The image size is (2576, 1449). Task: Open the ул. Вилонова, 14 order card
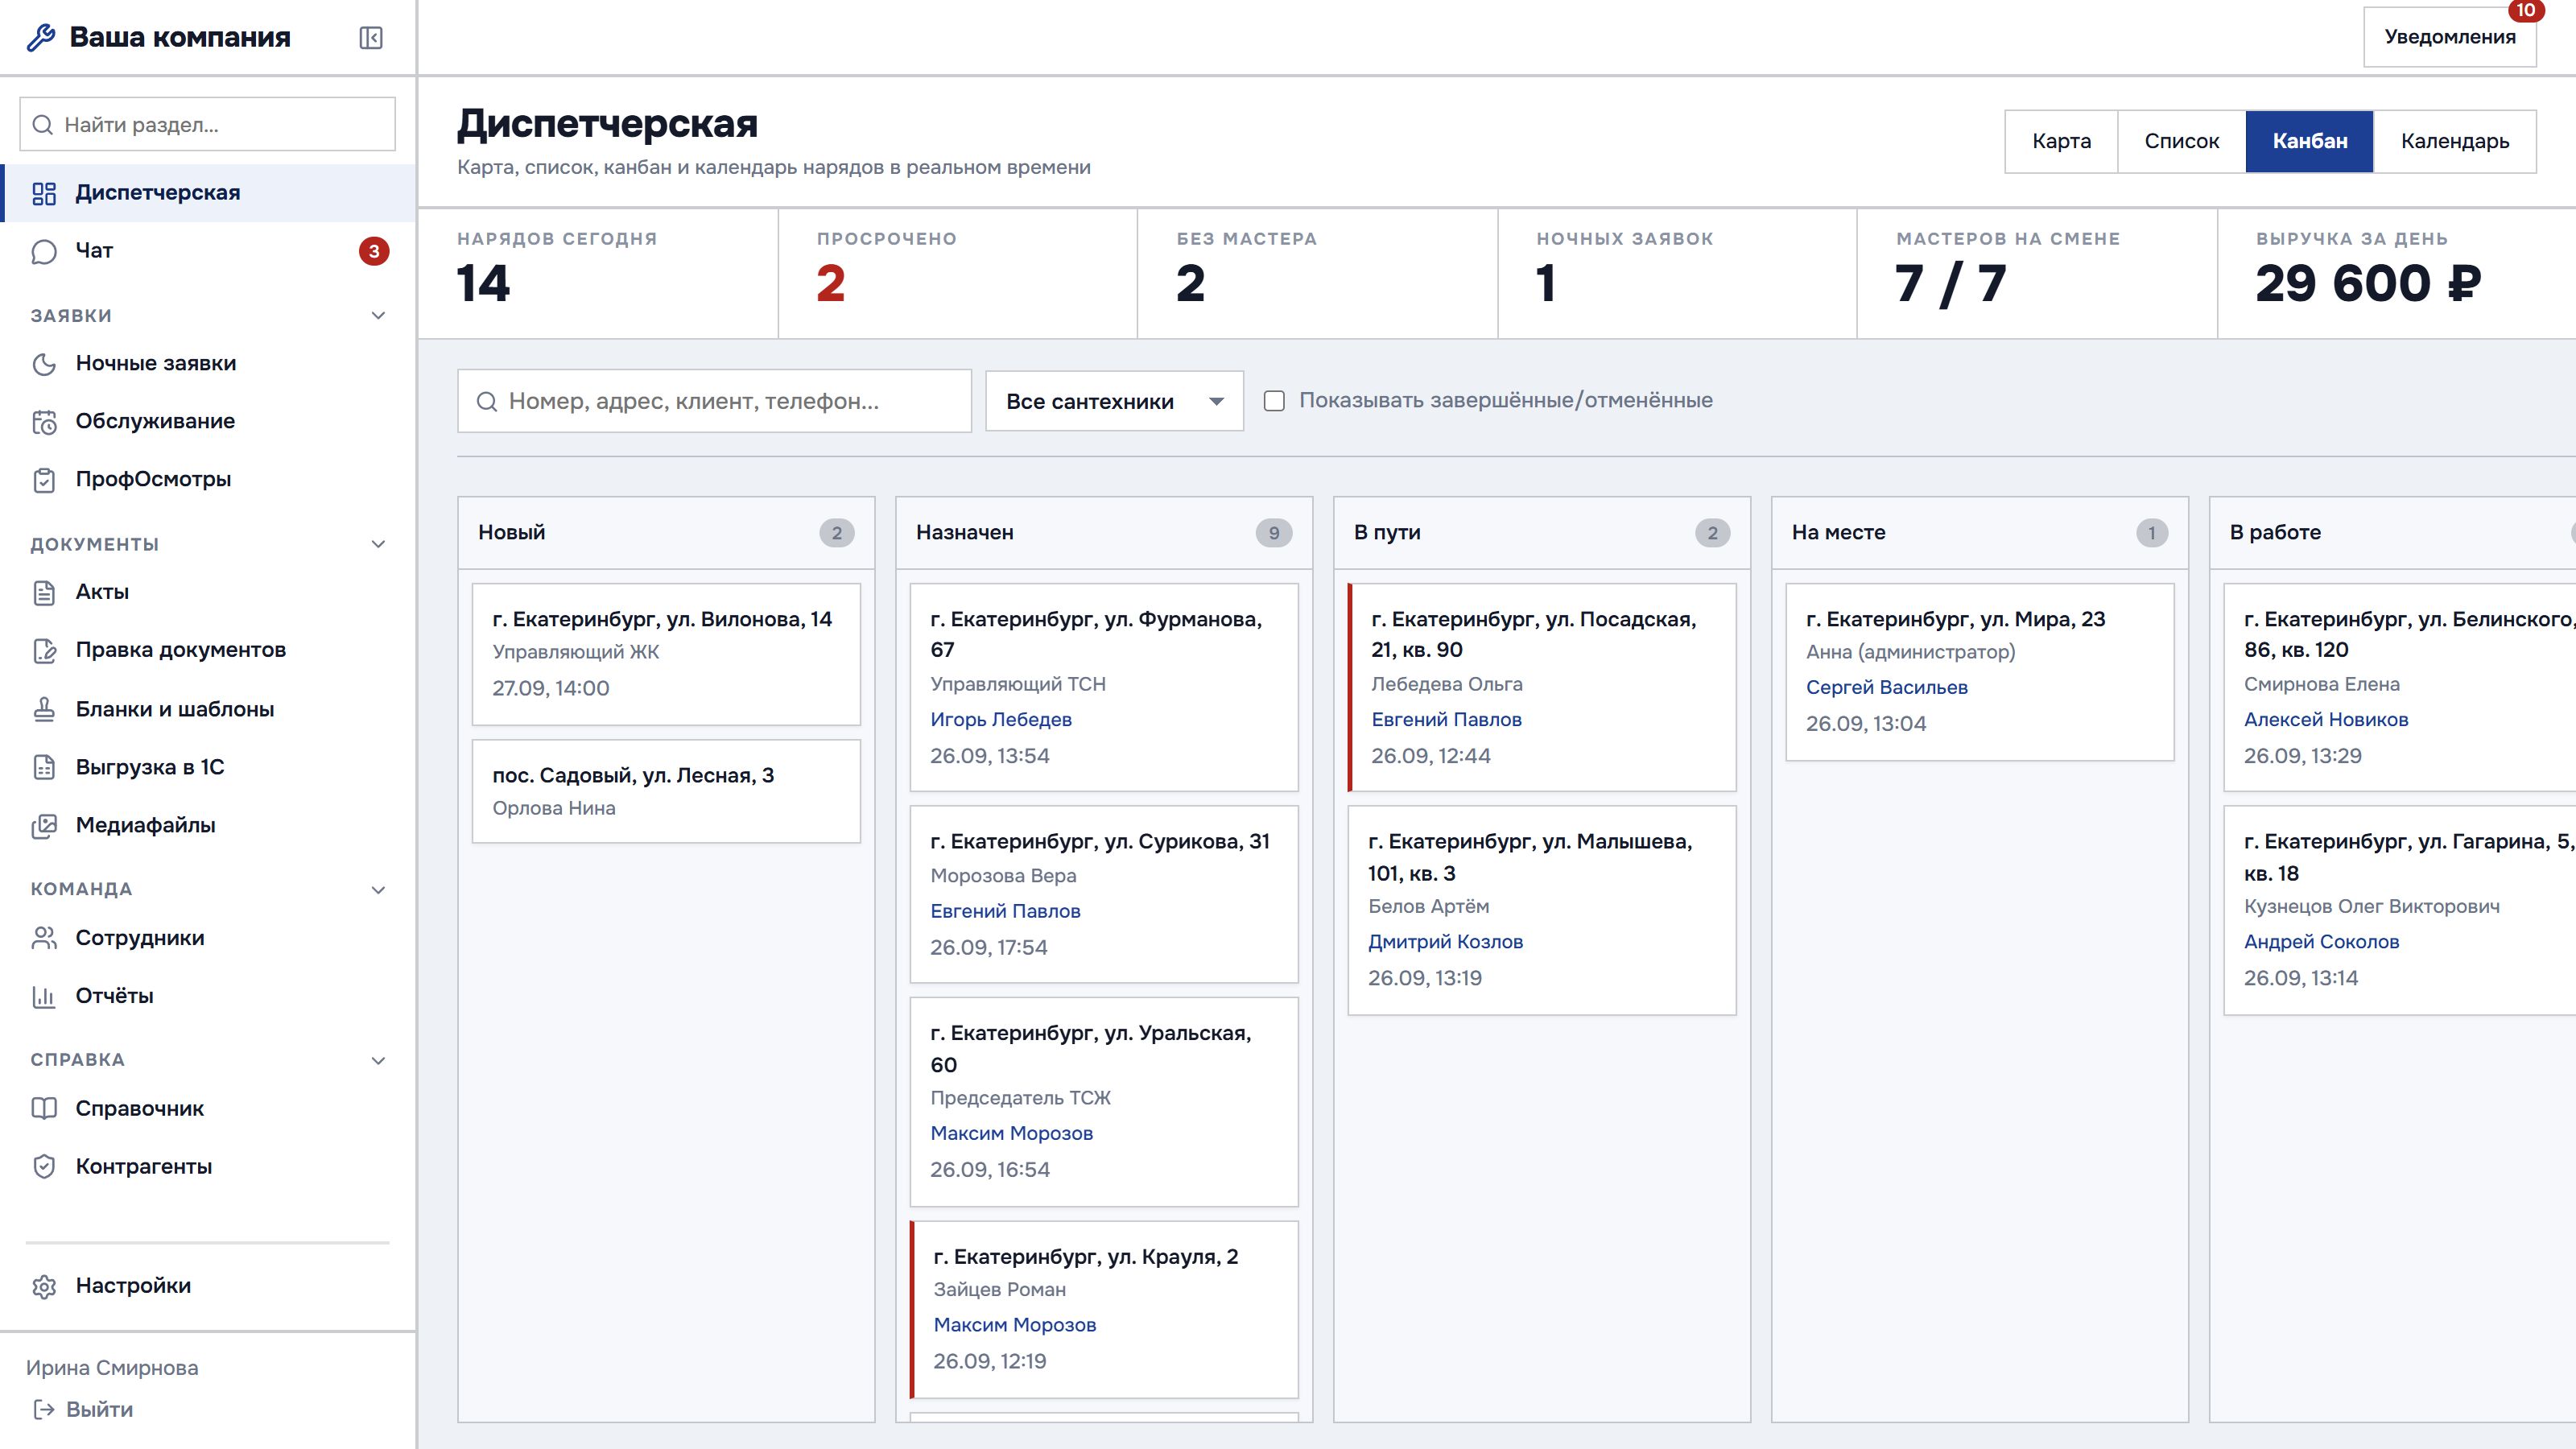coord(666,654)
